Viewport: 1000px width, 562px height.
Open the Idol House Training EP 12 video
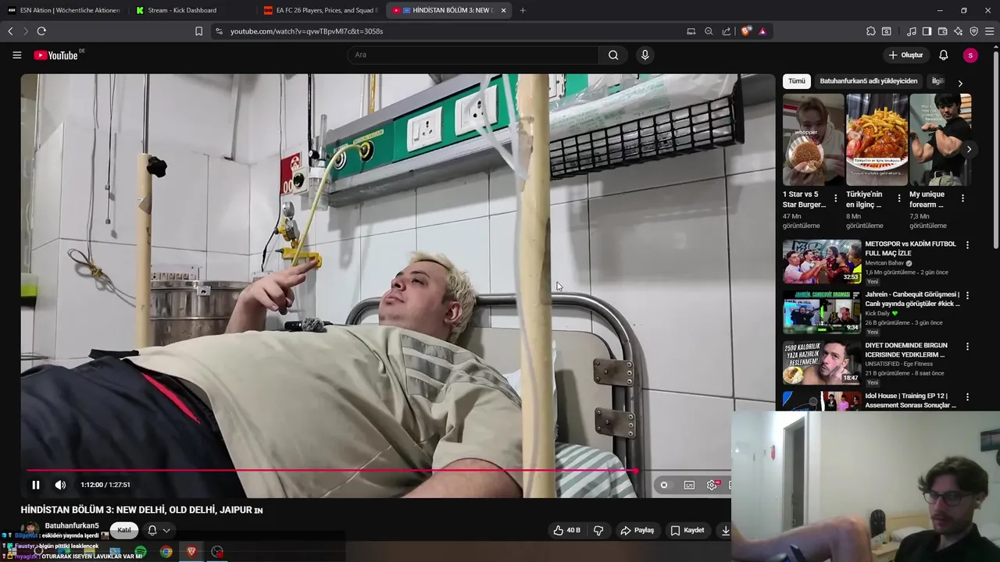tap(822, 401)
